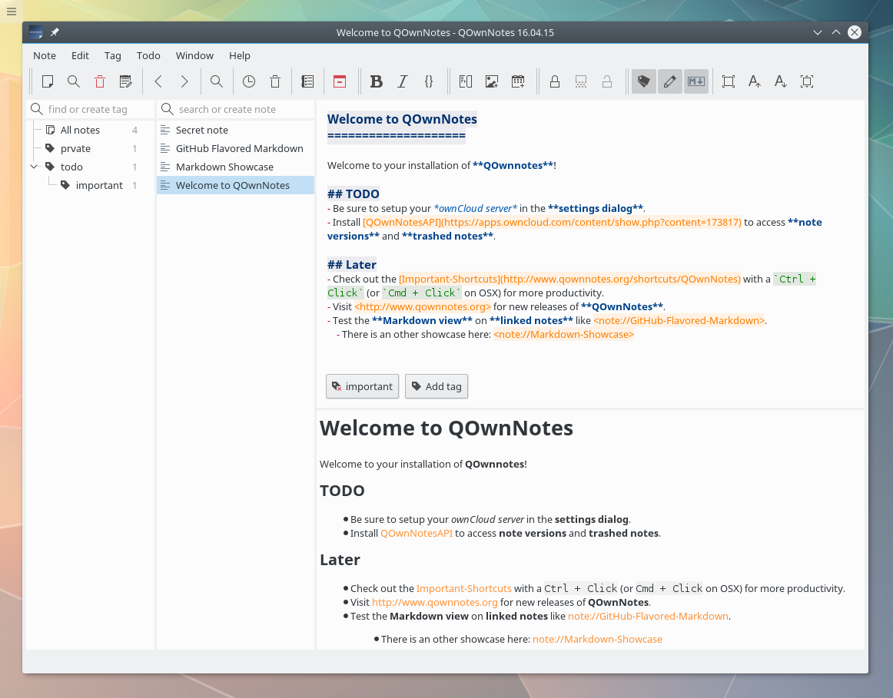Open the GitHub Flavored Markdown note
This screenshot has width=893, height=698.
(235, 148)
